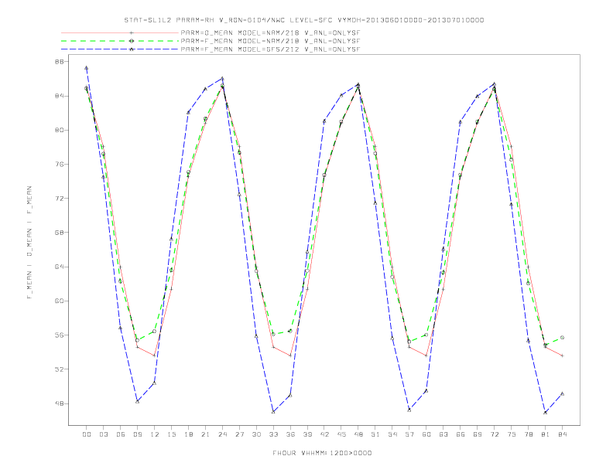The width and height of the screenshot is (613, 473).
Task: Click the blue GFS triangle data point at hour 84
Action: pos(562,393)
